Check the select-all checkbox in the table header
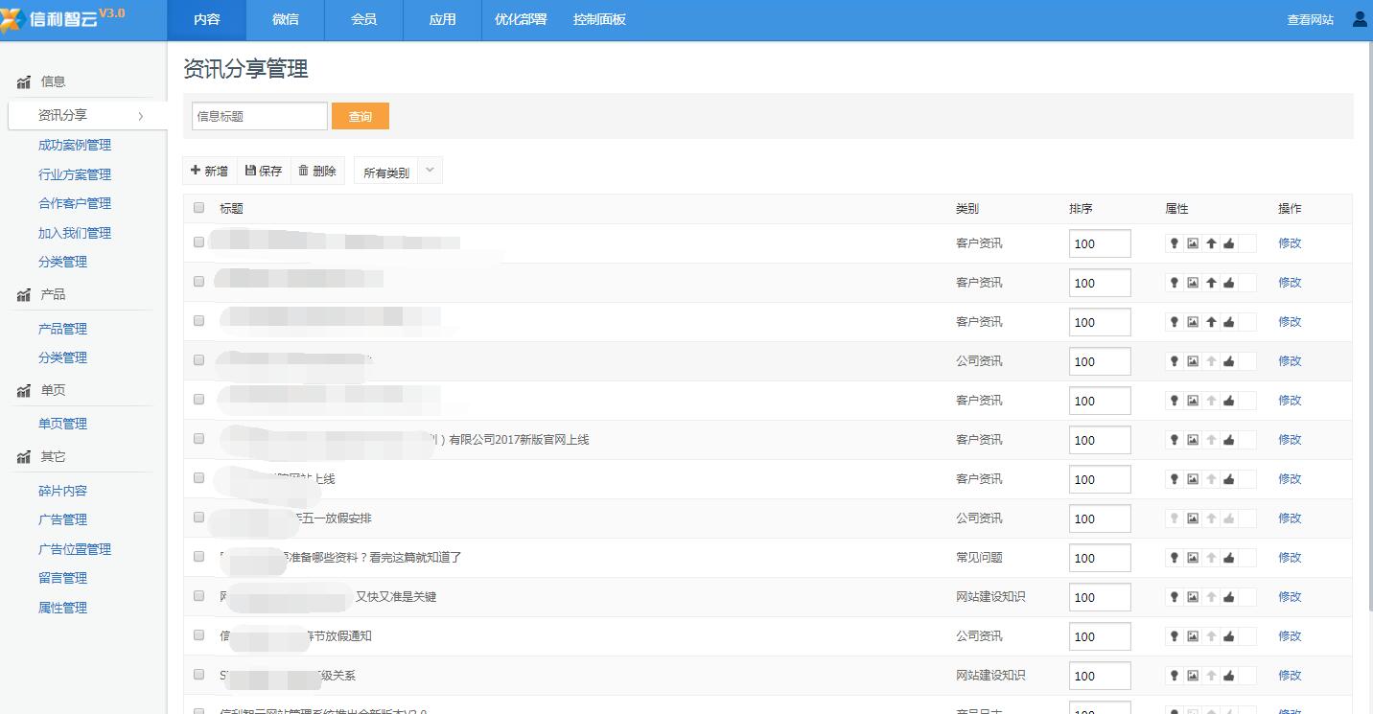This screenshot has width=1373, height=714. tap(200, 208)
